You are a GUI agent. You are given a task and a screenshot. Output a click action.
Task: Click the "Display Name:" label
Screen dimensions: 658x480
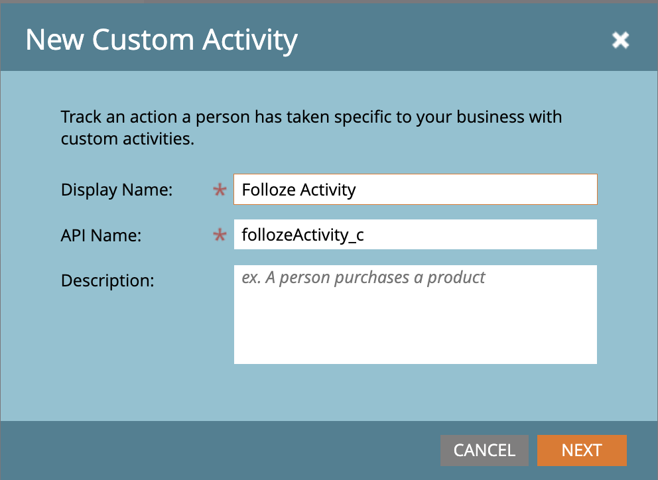coord(117,190)
